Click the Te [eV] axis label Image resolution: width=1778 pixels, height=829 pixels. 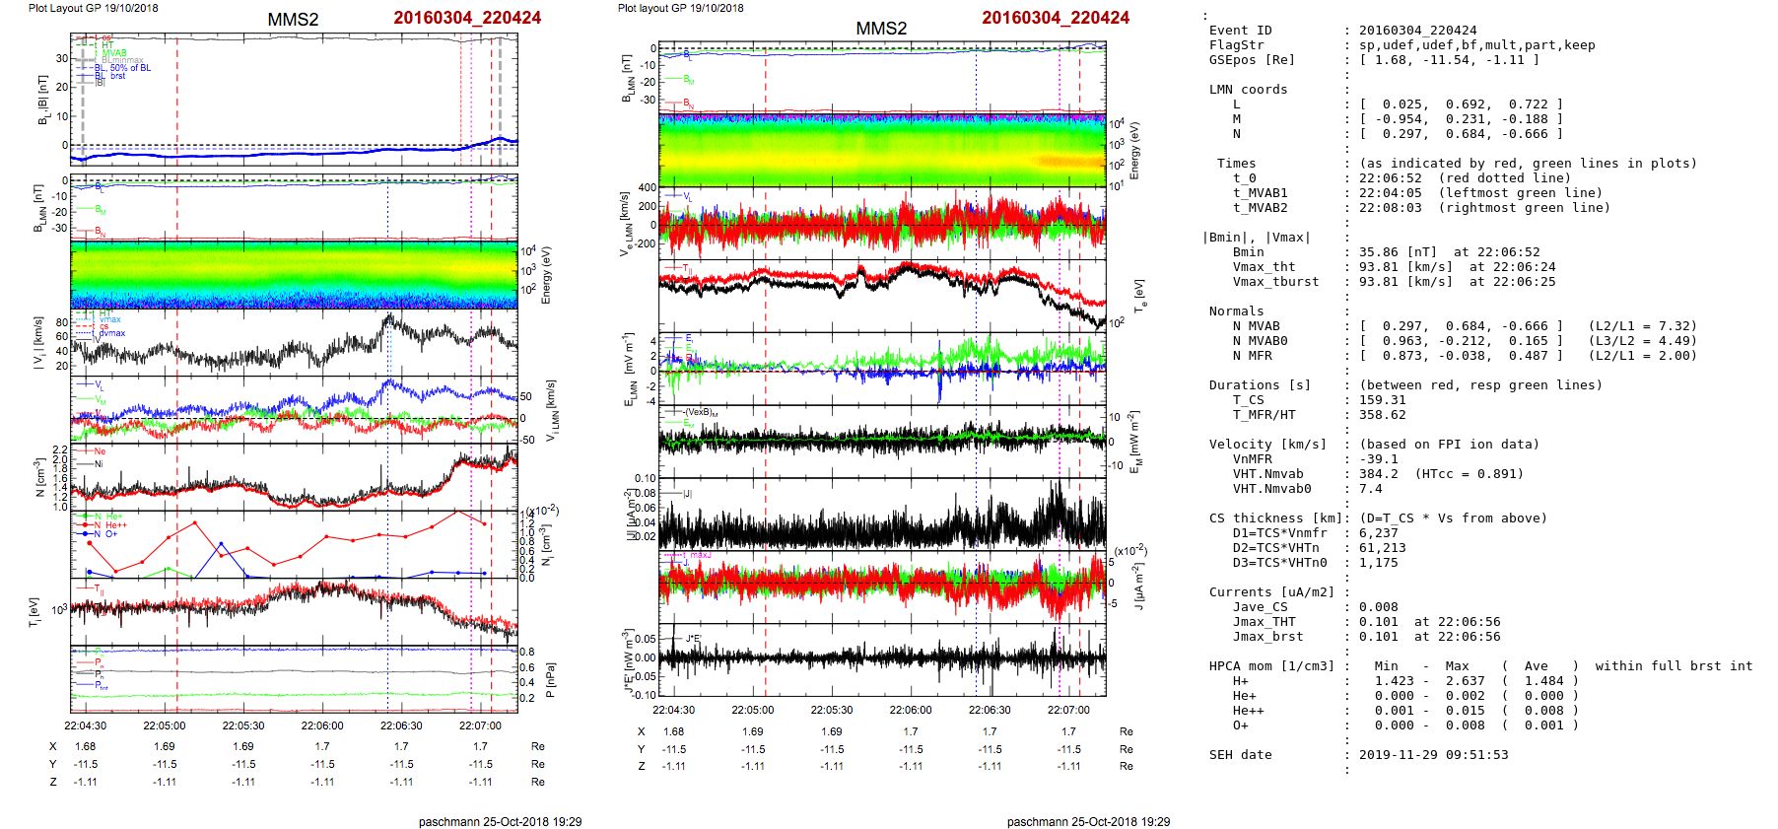click(1137, 295)
